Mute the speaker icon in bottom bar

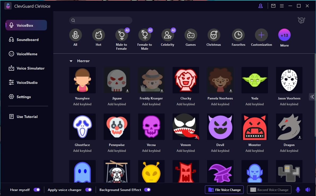(x=308, y=190)
